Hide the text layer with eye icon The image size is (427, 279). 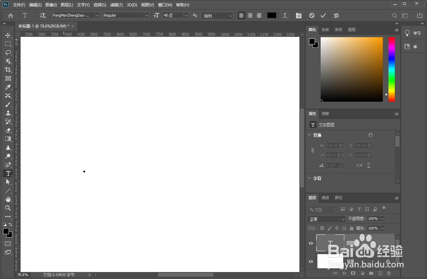pyautogui.click(x=311, y=243)
